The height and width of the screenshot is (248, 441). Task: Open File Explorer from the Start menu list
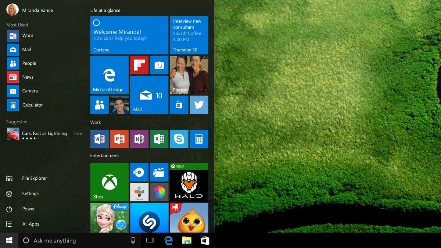(x=27, y=178)
